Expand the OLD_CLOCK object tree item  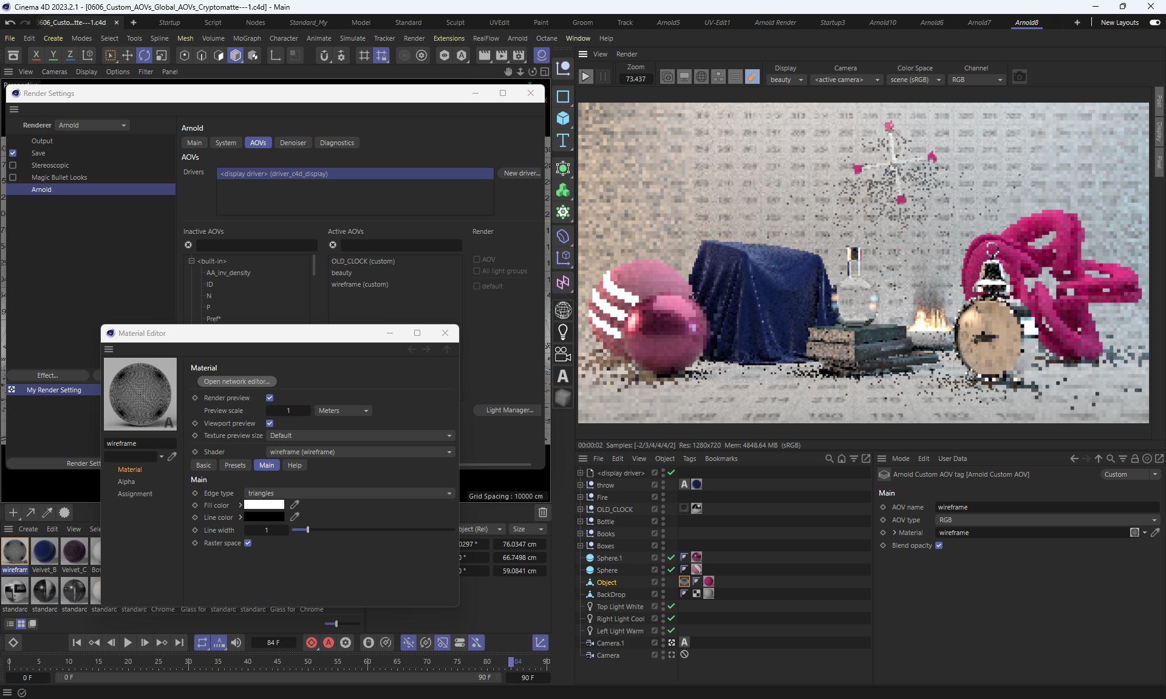pyautogui.click(x=580, y=510)
